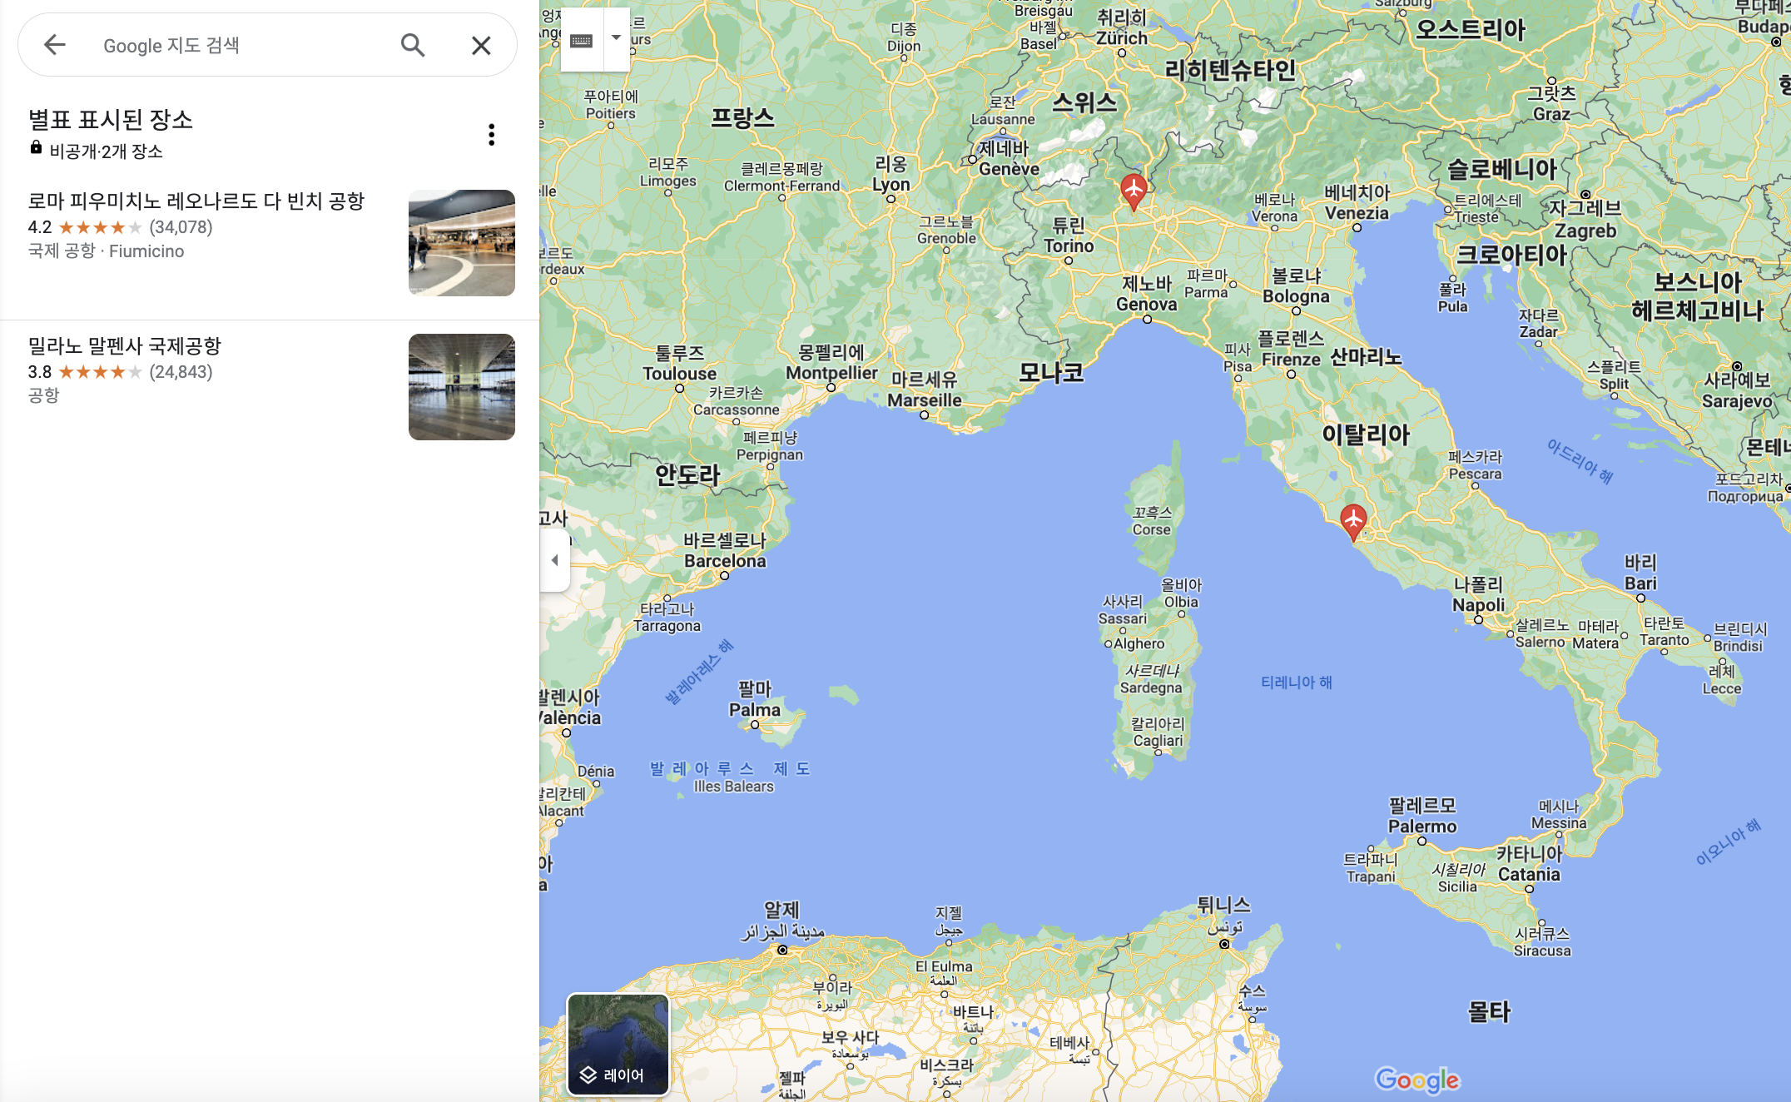The height and width of the screenshot is (1102, 1791).
Task: Toggle the satellite layer thumbnail
Action: pos(618,1044)
